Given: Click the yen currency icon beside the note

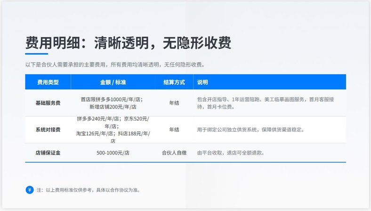Looking at the screenshot, I should 30,190.
